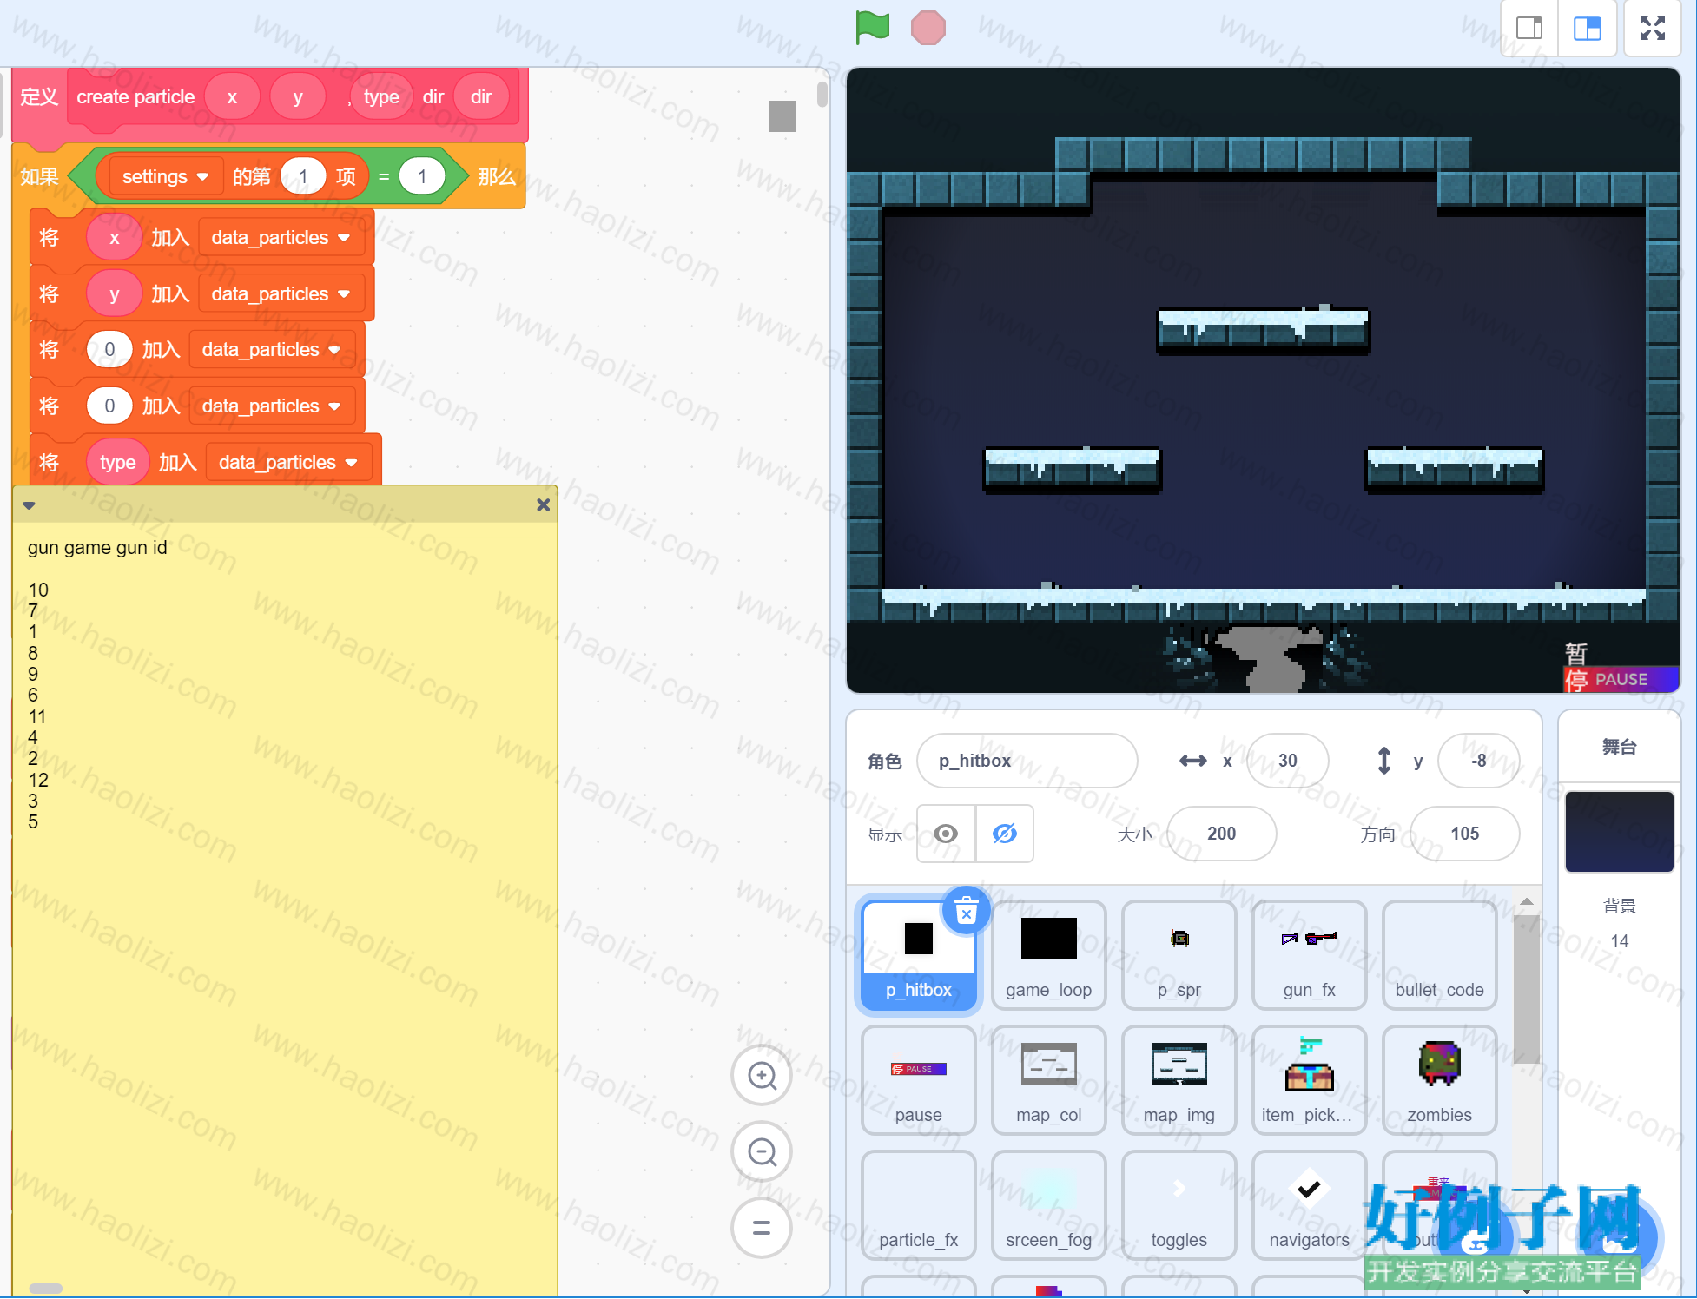Click the second 0 value being added
The width and height of the screenshot is (1697, 1299).
click(109, 406)
